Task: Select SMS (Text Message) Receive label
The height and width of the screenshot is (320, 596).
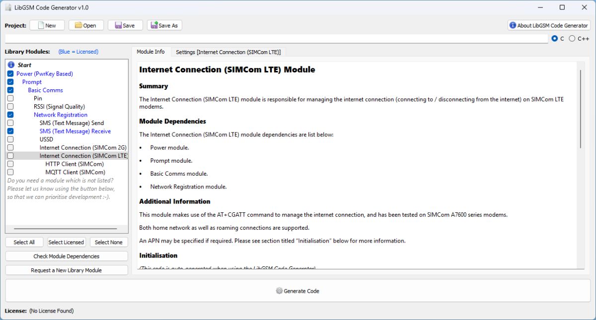Action: tap(75, 131)
